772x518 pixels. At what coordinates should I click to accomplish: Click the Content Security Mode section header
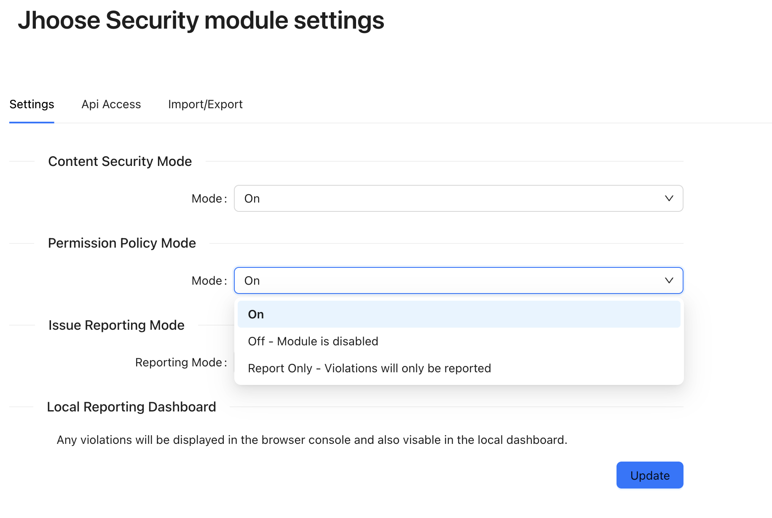(x=120, y=161)
